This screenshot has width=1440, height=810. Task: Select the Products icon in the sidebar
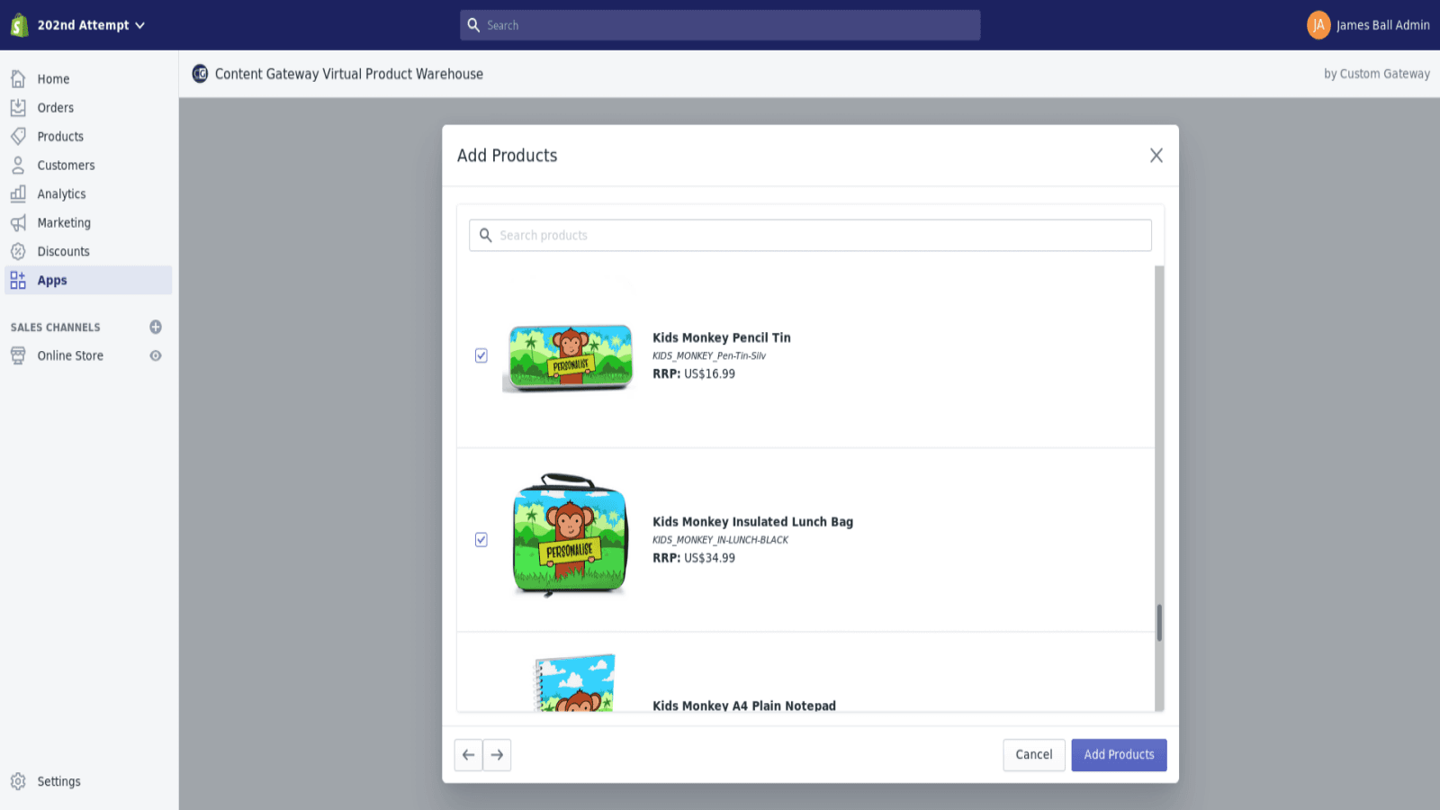click(19, 136)
